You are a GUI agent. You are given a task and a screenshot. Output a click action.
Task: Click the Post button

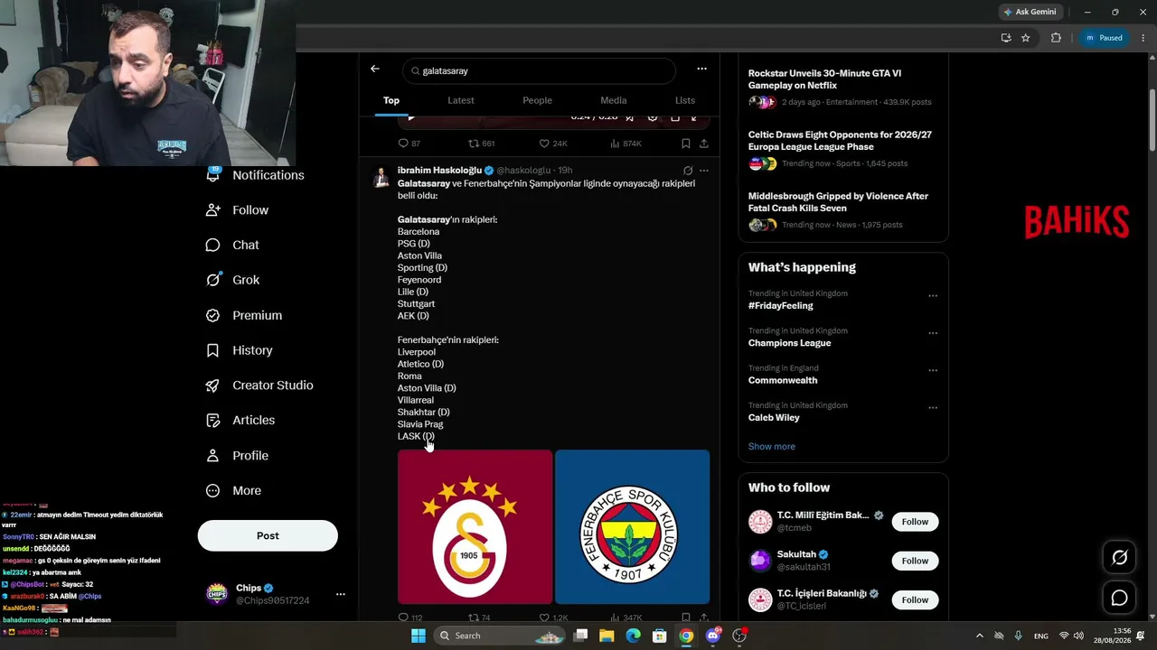pyautogui.click(x=268, y=535)
